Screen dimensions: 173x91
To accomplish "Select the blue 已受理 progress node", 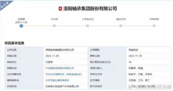I will tap(21, 26).
